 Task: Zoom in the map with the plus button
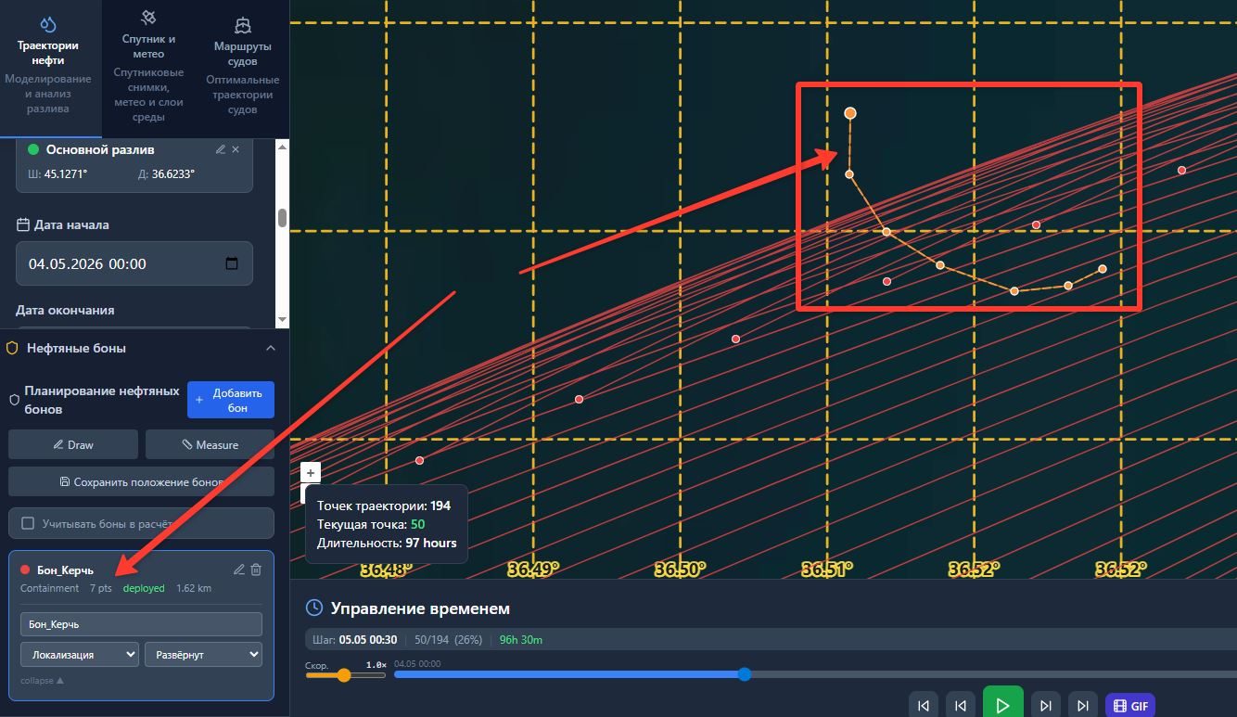(x=311, y=472)
